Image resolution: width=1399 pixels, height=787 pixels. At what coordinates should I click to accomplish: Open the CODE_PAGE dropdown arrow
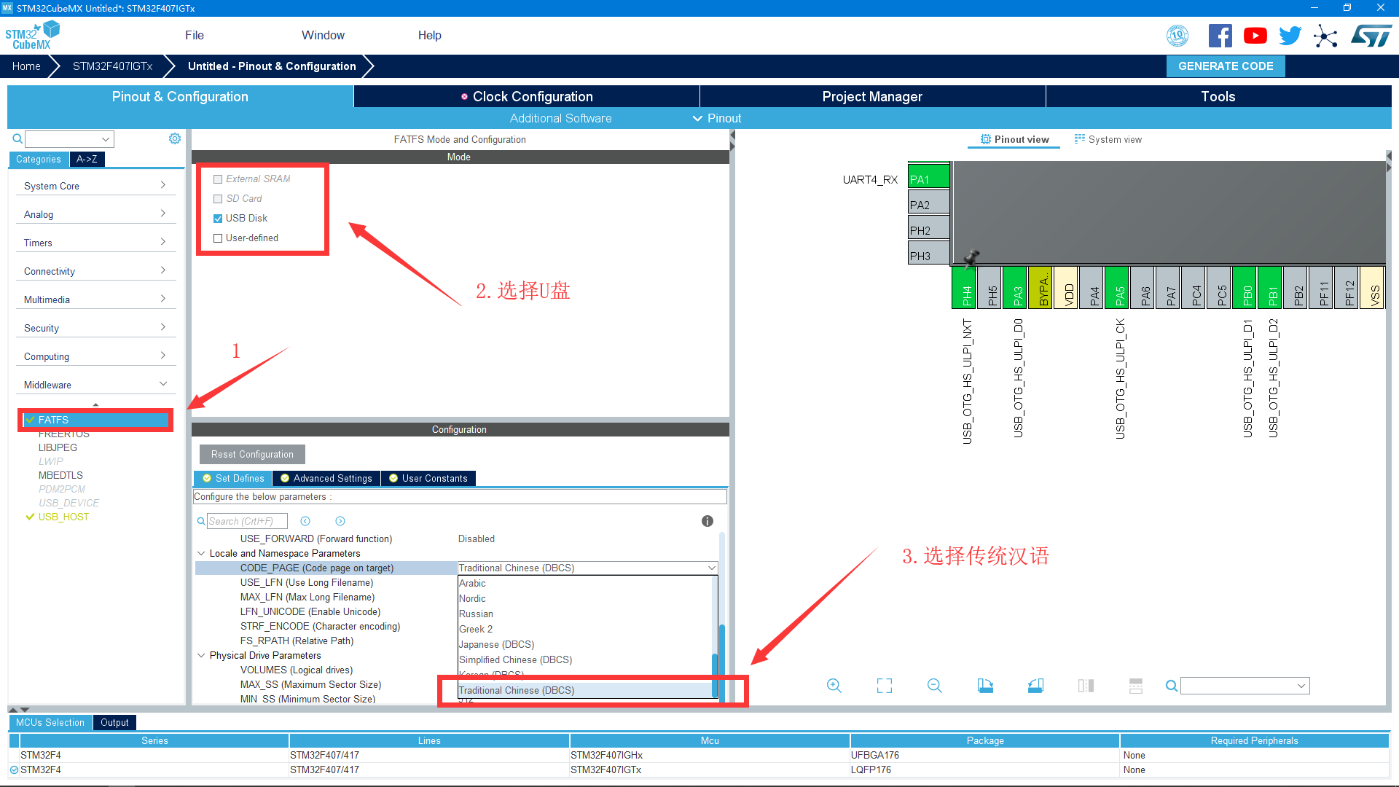(x=711, y=568)
